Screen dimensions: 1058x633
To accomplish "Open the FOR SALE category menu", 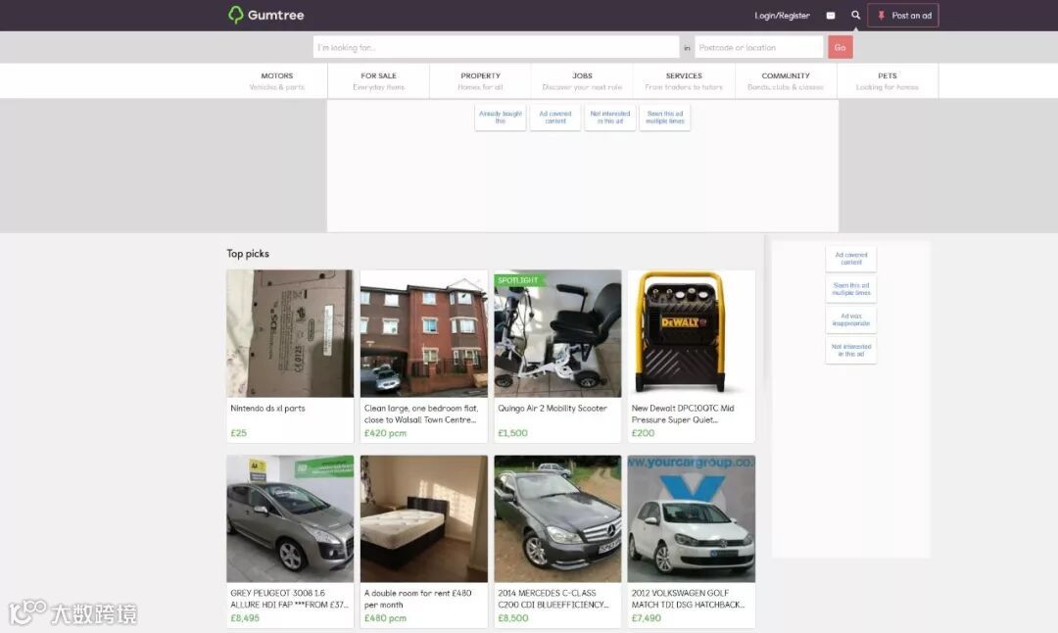I will tap(378, 81).
